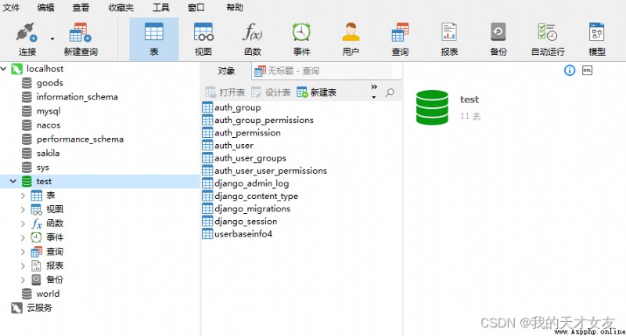626x336 pixels.
Task: Select the auth_user_groups table
Action: tap(250, 157)
